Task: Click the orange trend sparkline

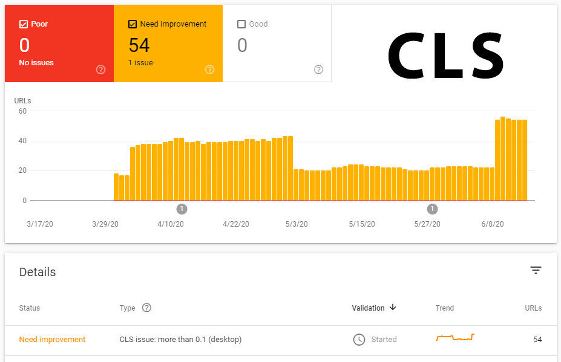Action: click(x=455, y=337)
